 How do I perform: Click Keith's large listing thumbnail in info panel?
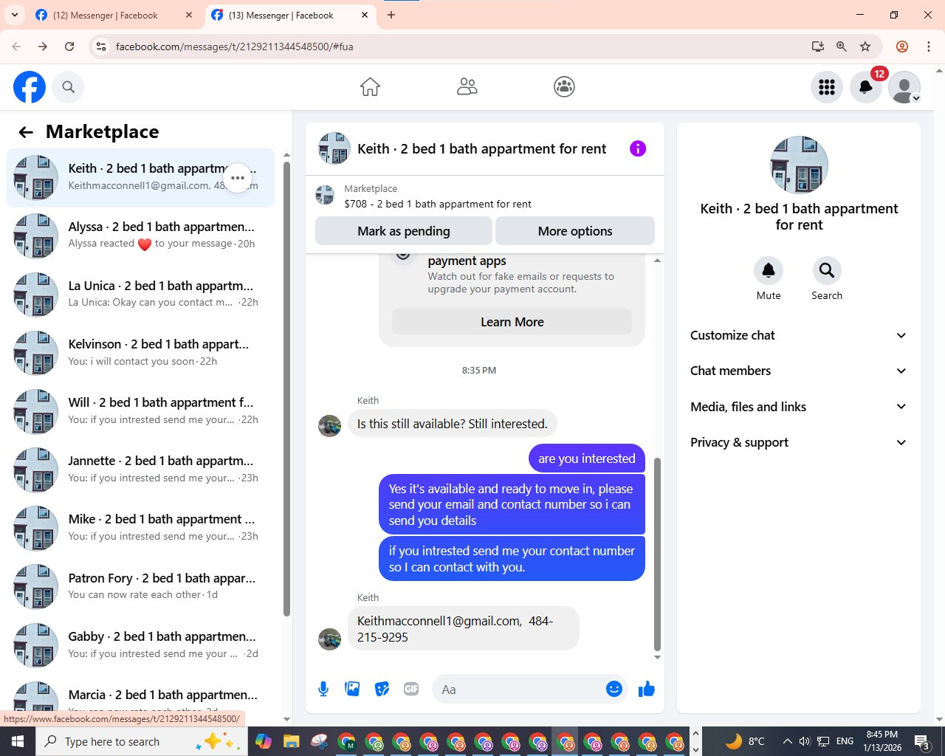tap(799, 165)
